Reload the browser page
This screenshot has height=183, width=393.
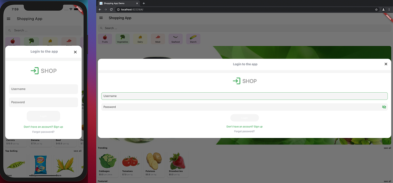(x=111, y=9)
